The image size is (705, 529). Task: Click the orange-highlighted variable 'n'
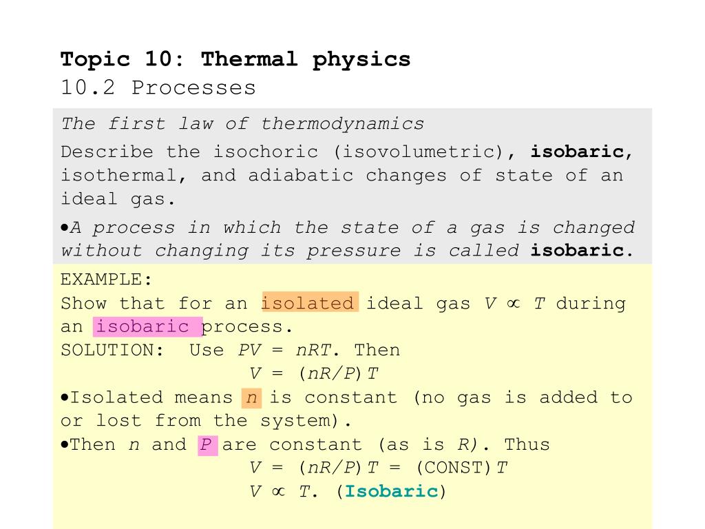[251, 397]
